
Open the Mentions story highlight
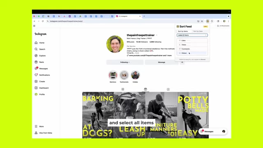(x=113, y=75)
